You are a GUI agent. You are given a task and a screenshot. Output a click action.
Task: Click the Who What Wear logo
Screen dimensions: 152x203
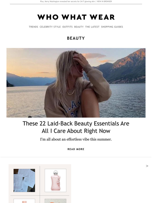76,17
